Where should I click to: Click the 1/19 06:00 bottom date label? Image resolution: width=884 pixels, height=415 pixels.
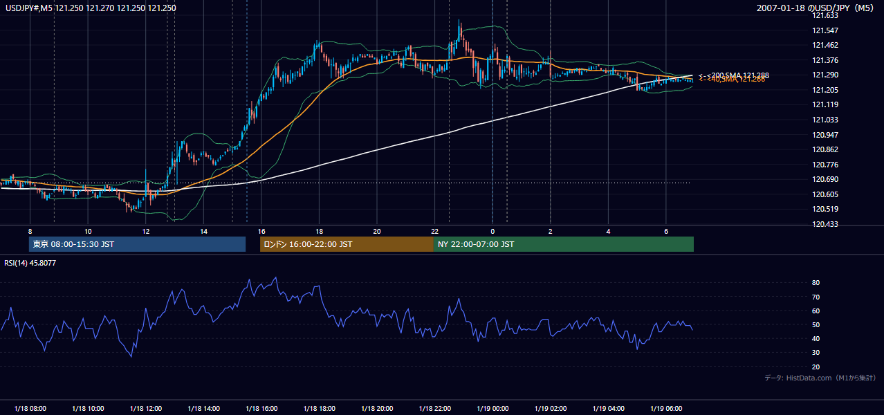click(x=666, y=409)
